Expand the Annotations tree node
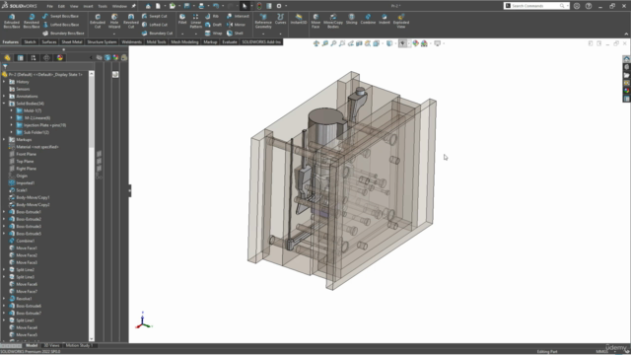The width and height of the screenshot is (631, 355). click(4, 97)
